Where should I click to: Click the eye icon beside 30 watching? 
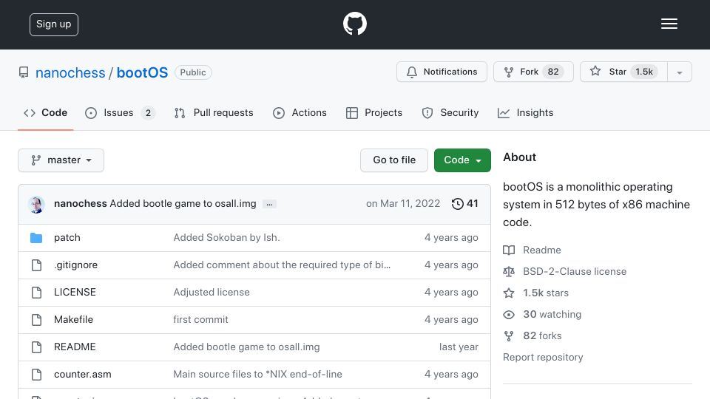(x=509, y=315)
